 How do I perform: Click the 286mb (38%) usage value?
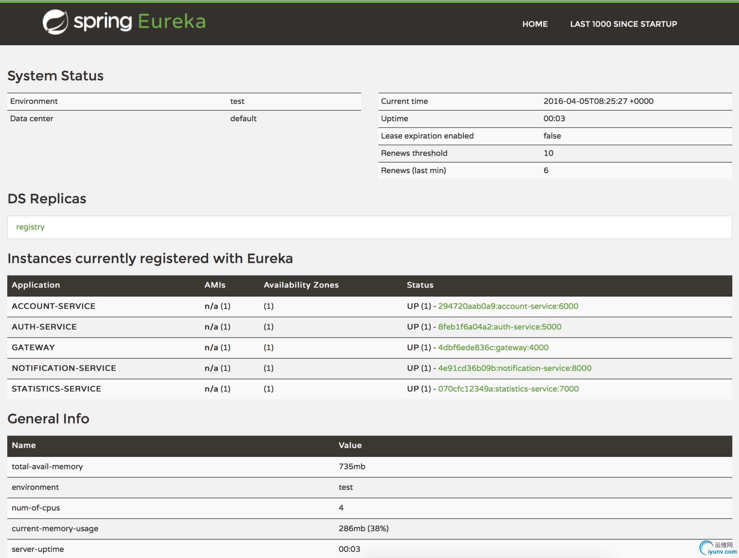pos(364,528)
